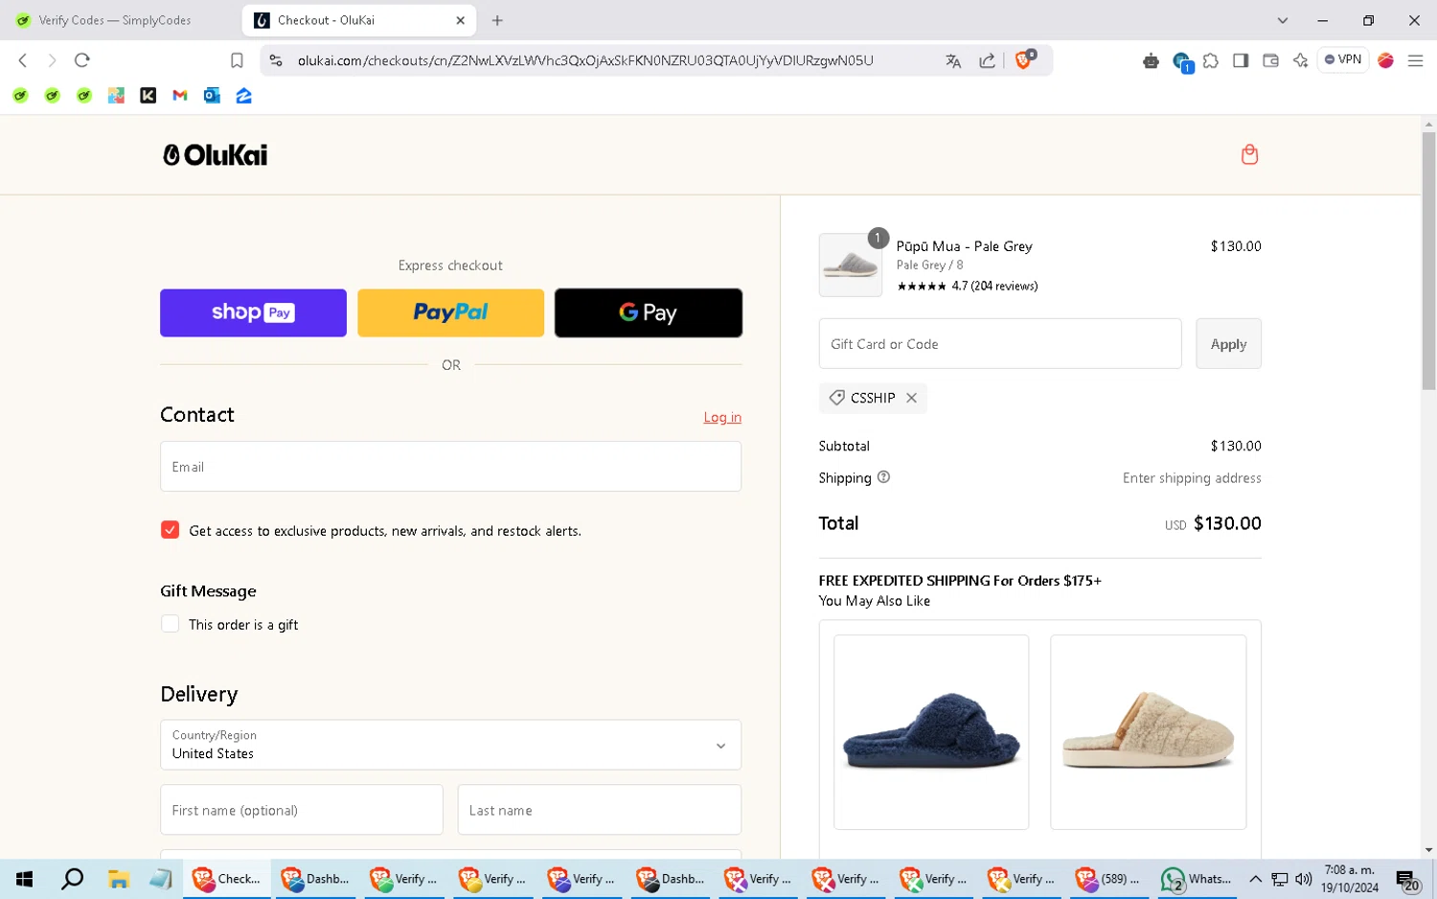Focus the Email input field
Screen dimensions: 1437x899
(450, 467)
